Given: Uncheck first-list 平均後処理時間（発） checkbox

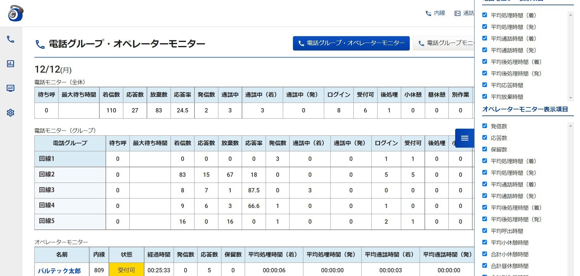Looking at the screenshot, I should [x=485, y=73].
